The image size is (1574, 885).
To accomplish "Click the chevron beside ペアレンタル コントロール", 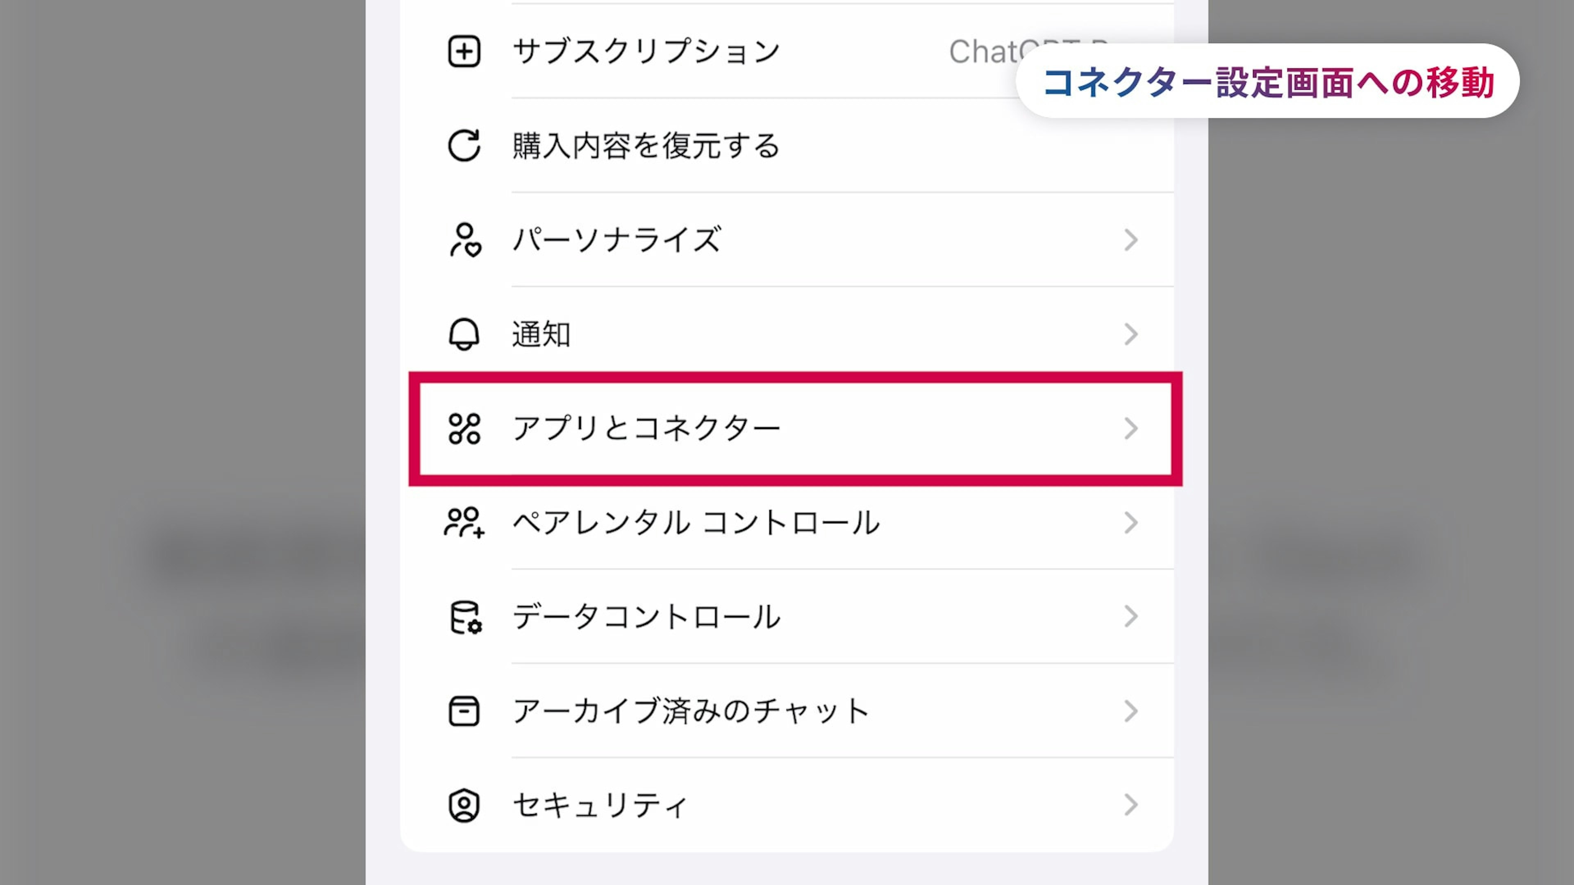I will [x=1130, y=523].
